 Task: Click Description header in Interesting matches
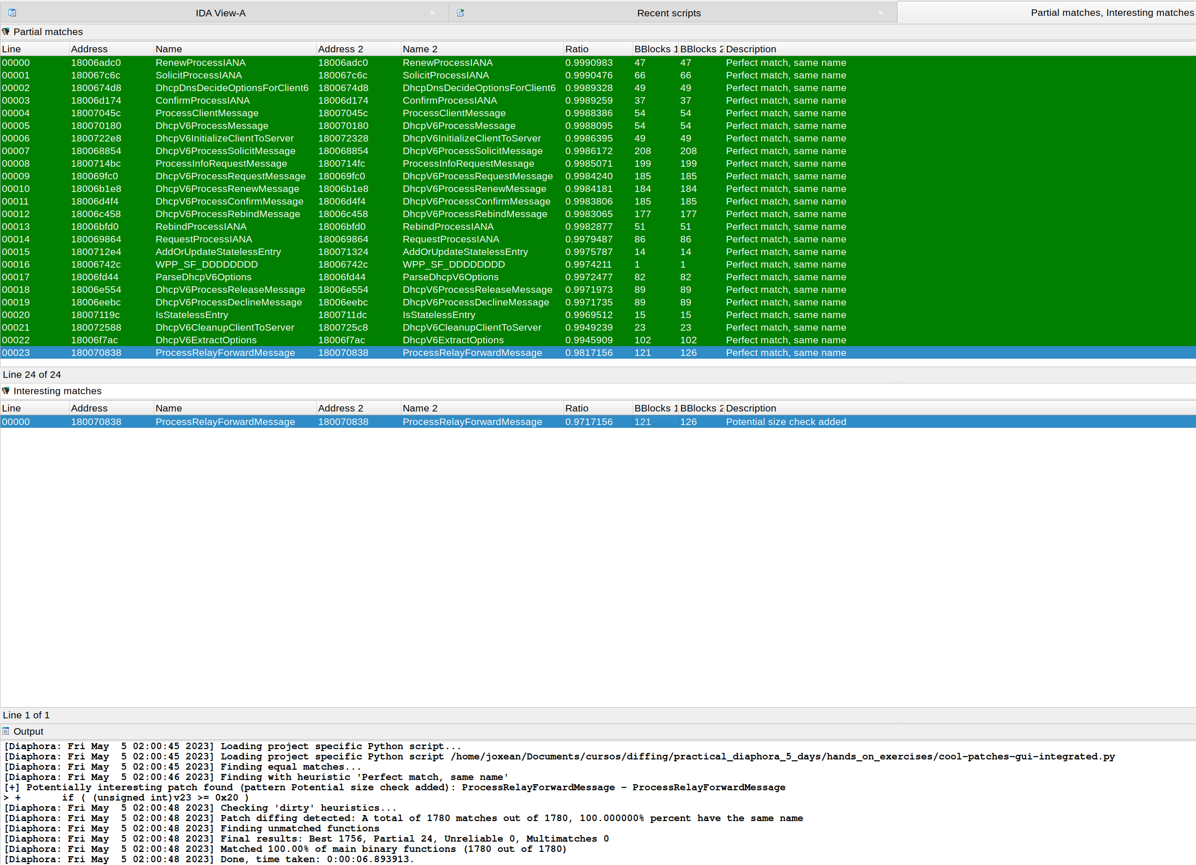750,408
